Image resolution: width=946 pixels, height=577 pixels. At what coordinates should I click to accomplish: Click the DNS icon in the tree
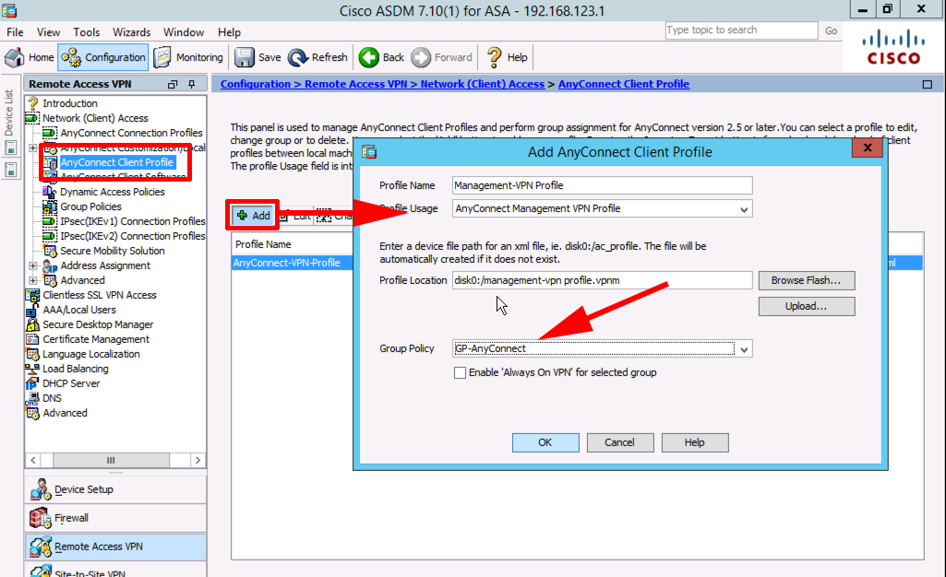pyautogui.click(x=32, y=398)
